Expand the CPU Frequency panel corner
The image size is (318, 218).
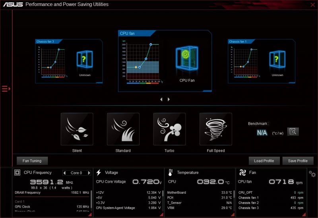click(x=90, y=214)
